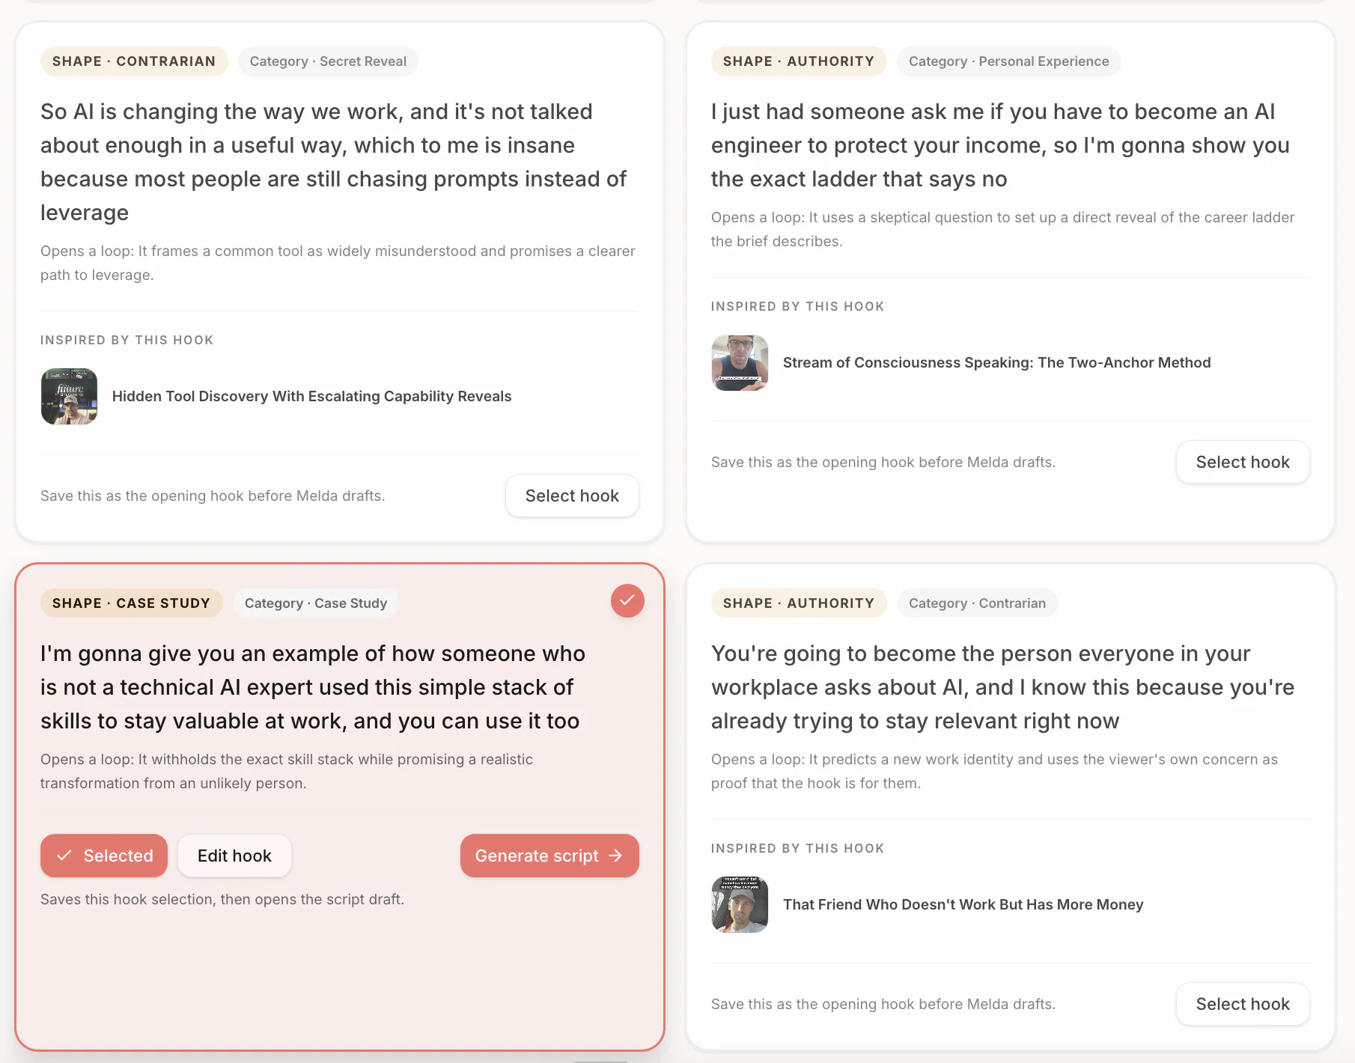
Task: Click the checkmark icon inside Selected button
Action: (x=64, y=856)
